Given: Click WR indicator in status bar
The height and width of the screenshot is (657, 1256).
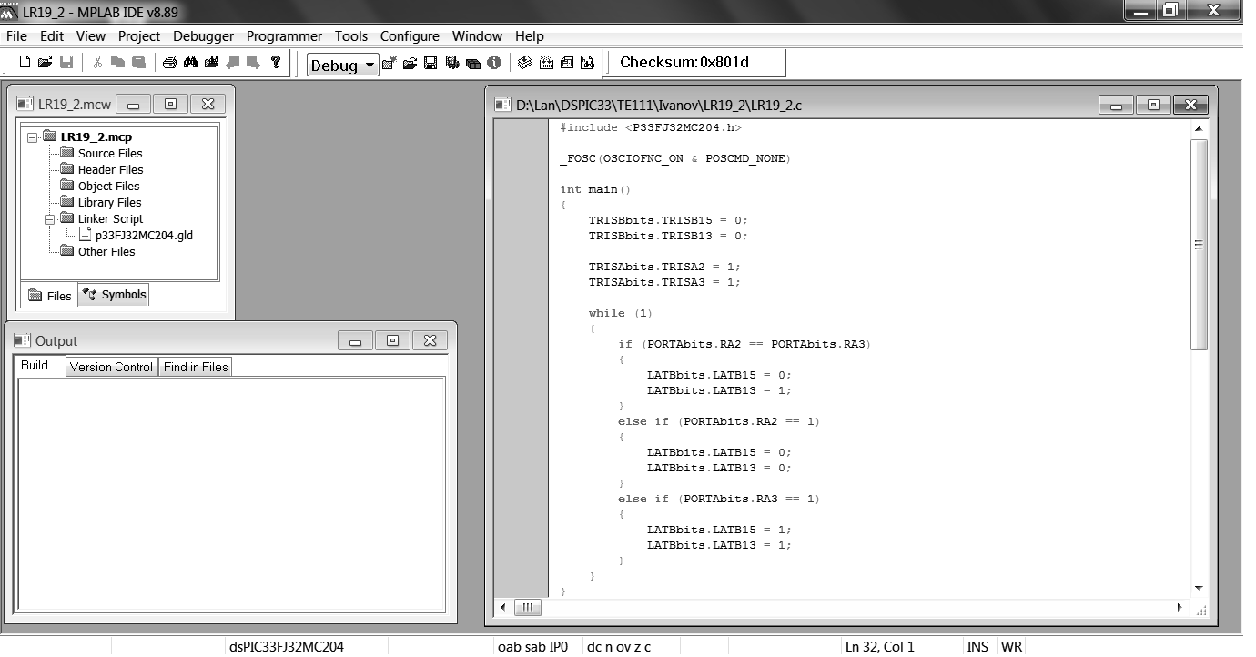Looking at the screenshot, I should click(1011, 647).
